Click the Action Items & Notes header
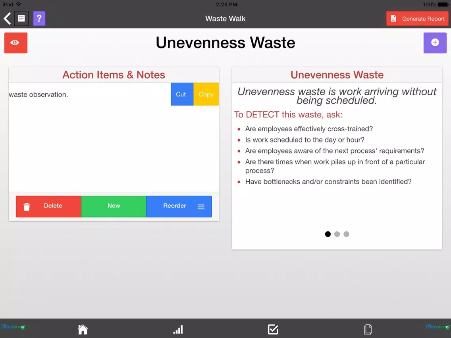Viewport: 451px width, 338px height. (114, 75)
